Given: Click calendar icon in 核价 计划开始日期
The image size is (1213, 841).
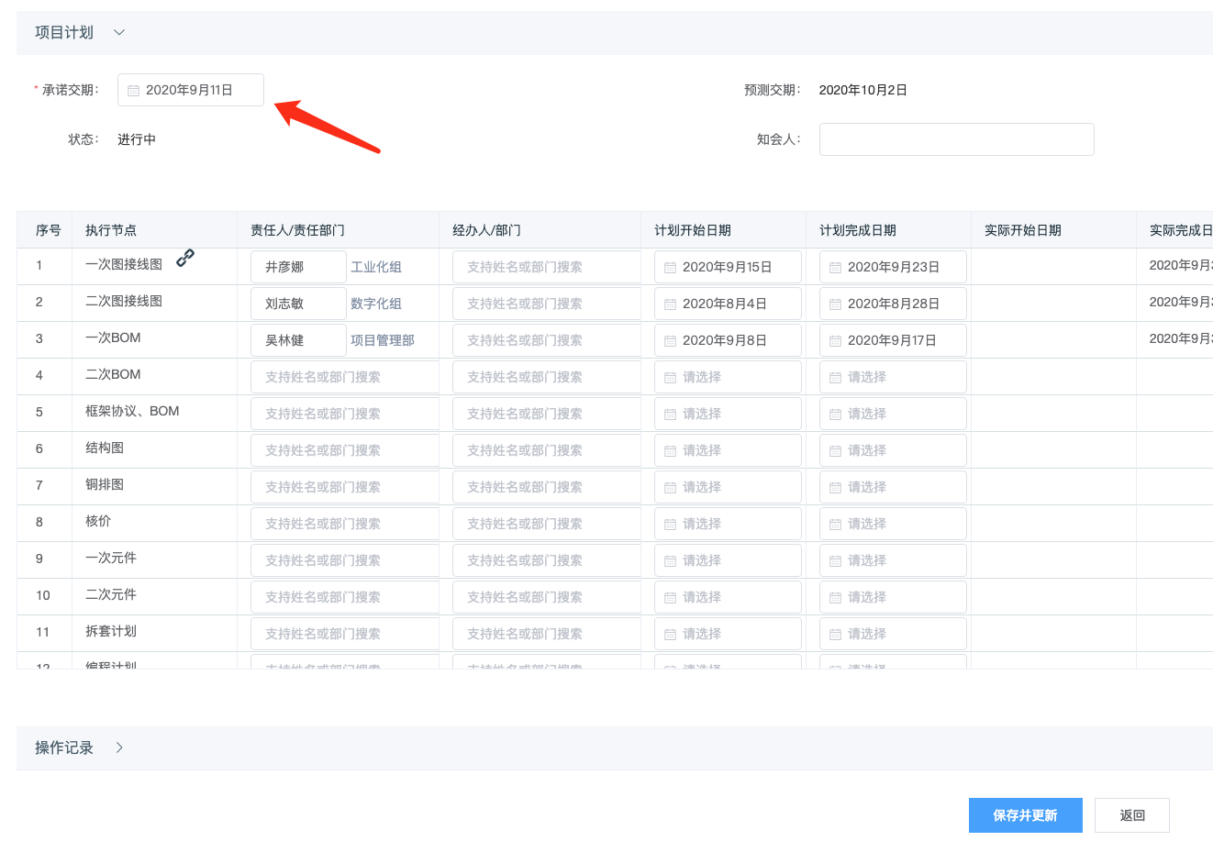Looking at the screenshot, I should coord(670,525).
